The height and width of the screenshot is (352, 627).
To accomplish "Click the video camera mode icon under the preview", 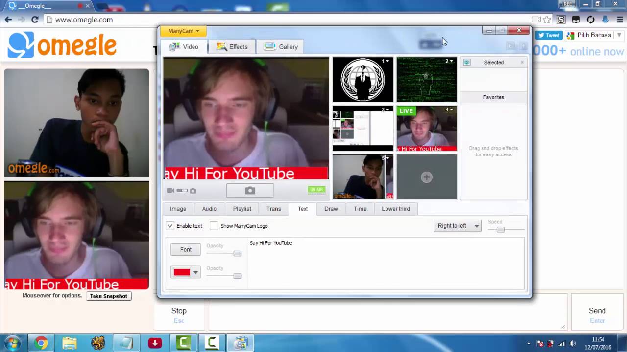I will pos(170,191).
